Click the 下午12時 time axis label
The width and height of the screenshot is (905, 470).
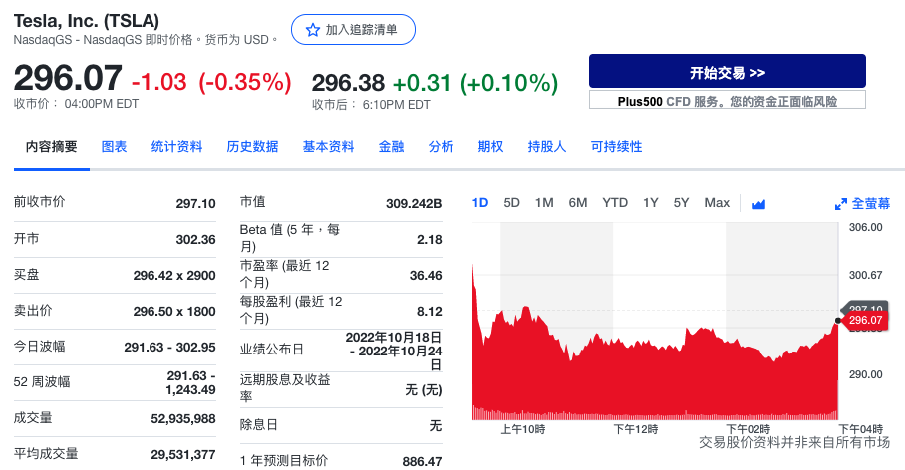(636, 429)
